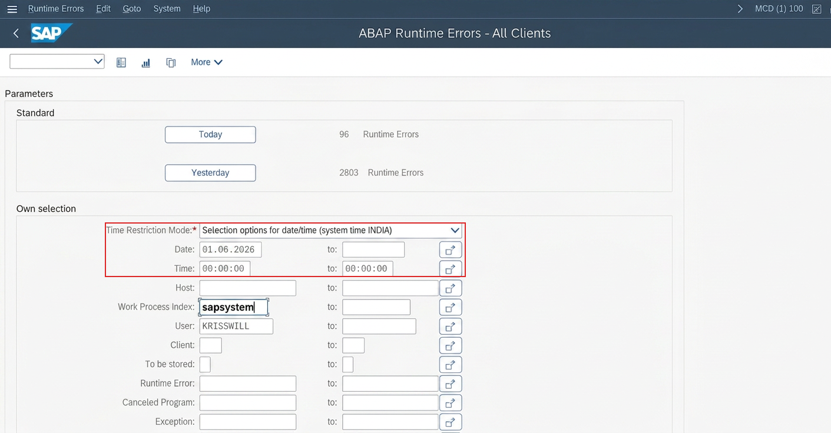Click the User field containing KRISSWILL
The image size is (831, 433).
(236, 327)
